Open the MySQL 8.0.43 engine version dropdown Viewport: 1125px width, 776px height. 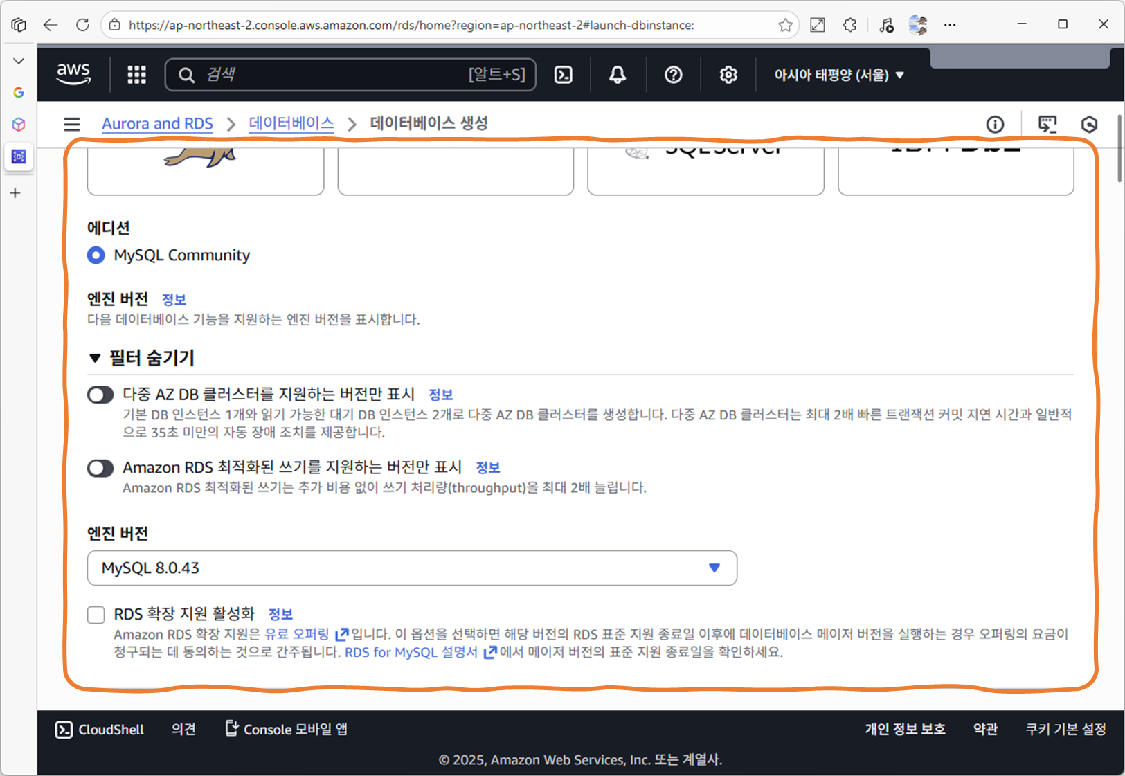[412, 568]
